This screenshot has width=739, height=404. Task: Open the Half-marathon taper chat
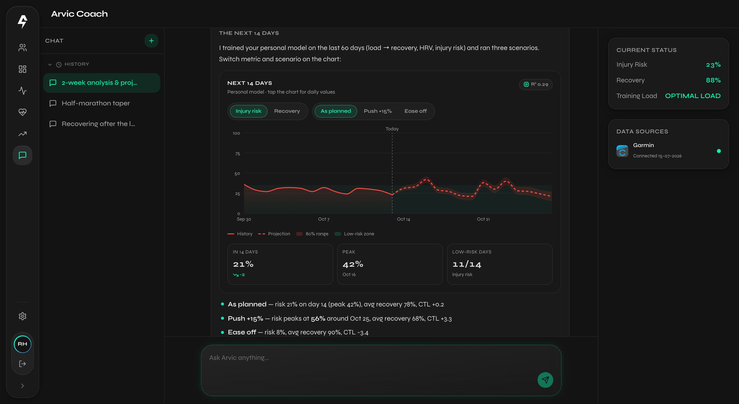point(101,103)
